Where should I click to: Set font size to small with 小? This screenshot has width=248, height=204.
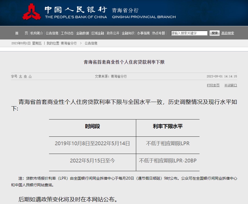[x=30, y=76]
